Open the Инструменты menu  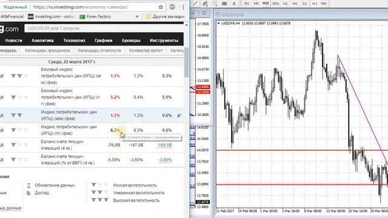pyautogui.click(x=164, y=41)
